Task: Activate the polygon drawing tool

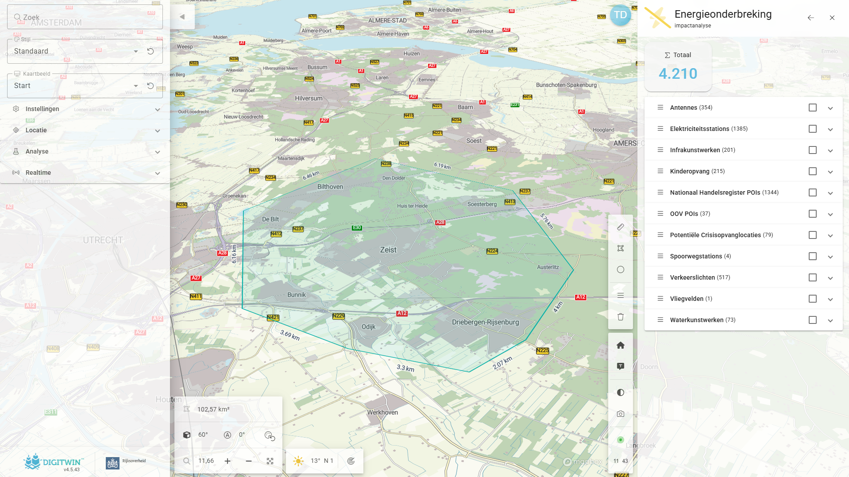Action: 621,248
